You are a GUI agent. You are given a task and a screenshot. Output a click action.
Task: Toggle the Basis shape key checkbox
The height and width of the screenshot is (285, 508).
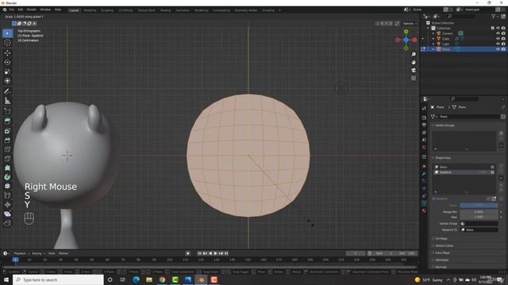[492, 167]
